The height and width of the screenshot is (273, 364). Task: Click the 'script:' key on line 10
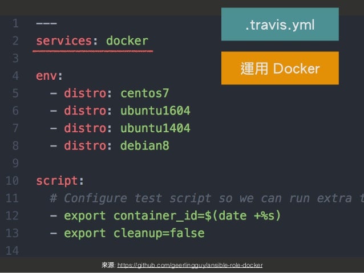pyautogui.click(x=60, y=181)
